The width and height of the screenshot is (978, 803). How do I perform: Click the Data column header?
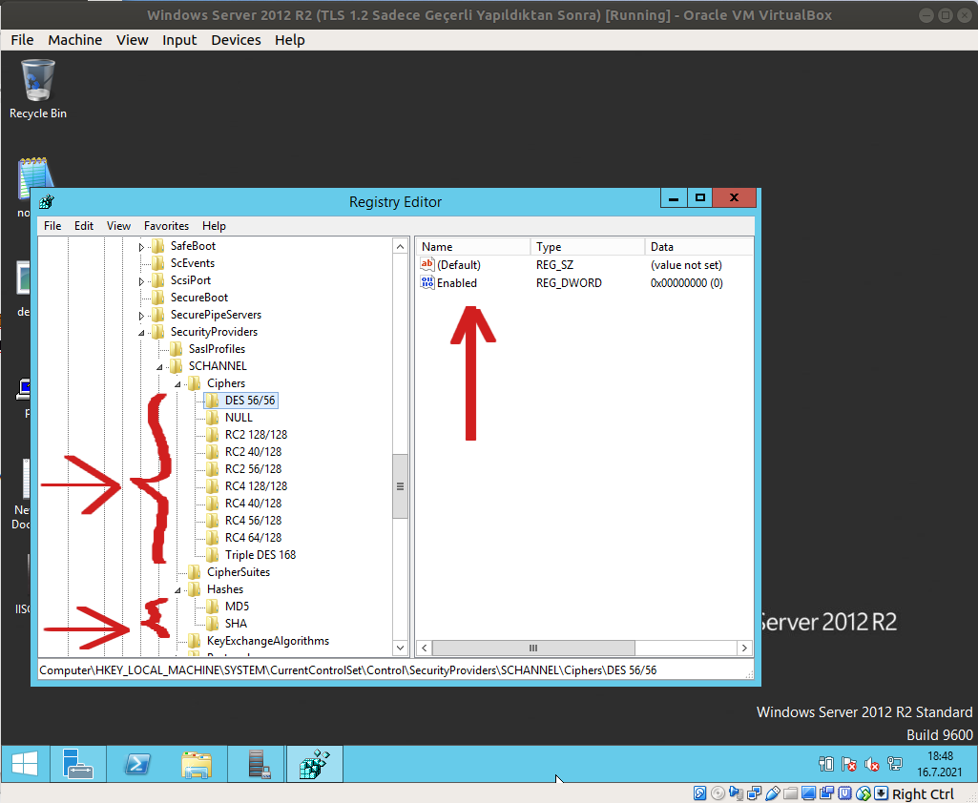point(699,247)
